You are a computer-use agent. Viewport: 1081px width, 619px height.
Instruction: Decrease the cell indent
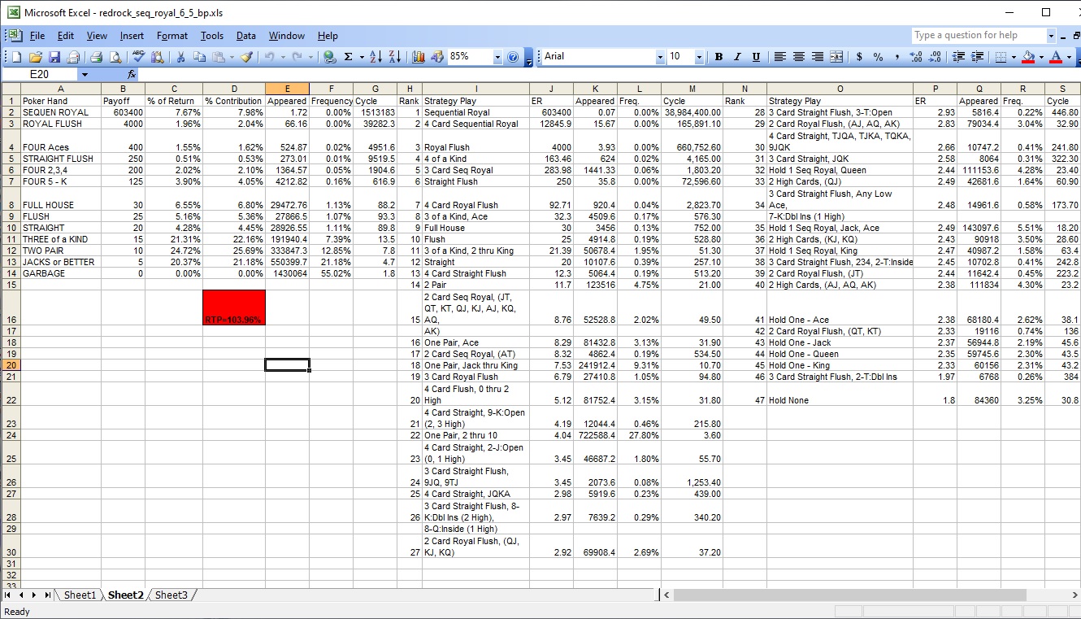957,57
